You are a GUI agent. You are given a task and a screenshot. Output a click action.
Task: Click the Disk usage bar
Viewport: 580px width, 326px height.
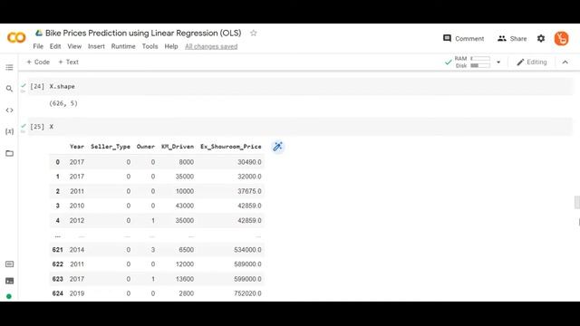point(480,65)
